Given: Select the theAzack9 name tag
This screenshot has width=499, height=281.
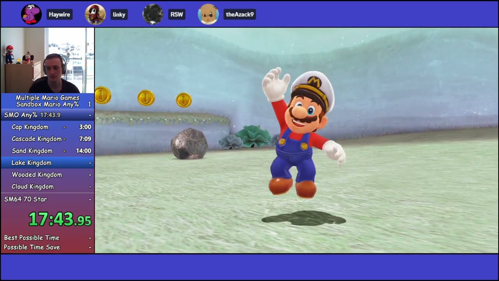Looking at the screenshot, I should click(x=240, y=14).
